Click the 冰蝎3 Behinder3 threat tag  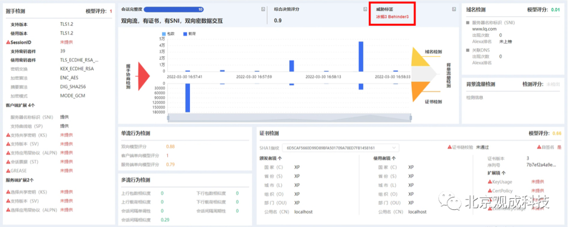(x=393, y=17)
